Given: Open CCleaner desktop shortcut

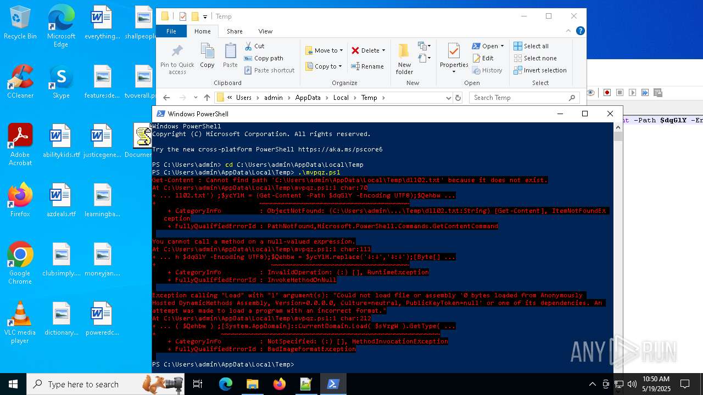Looking at the screenshot, I should coord(20,82).
